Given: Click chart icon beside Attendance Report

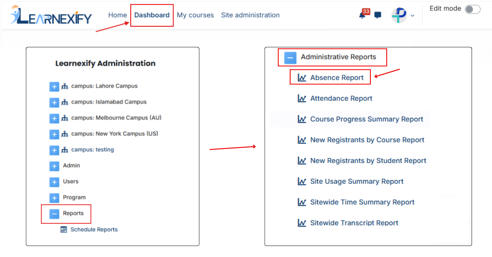Looking at the screenshot, I should 302,99.
